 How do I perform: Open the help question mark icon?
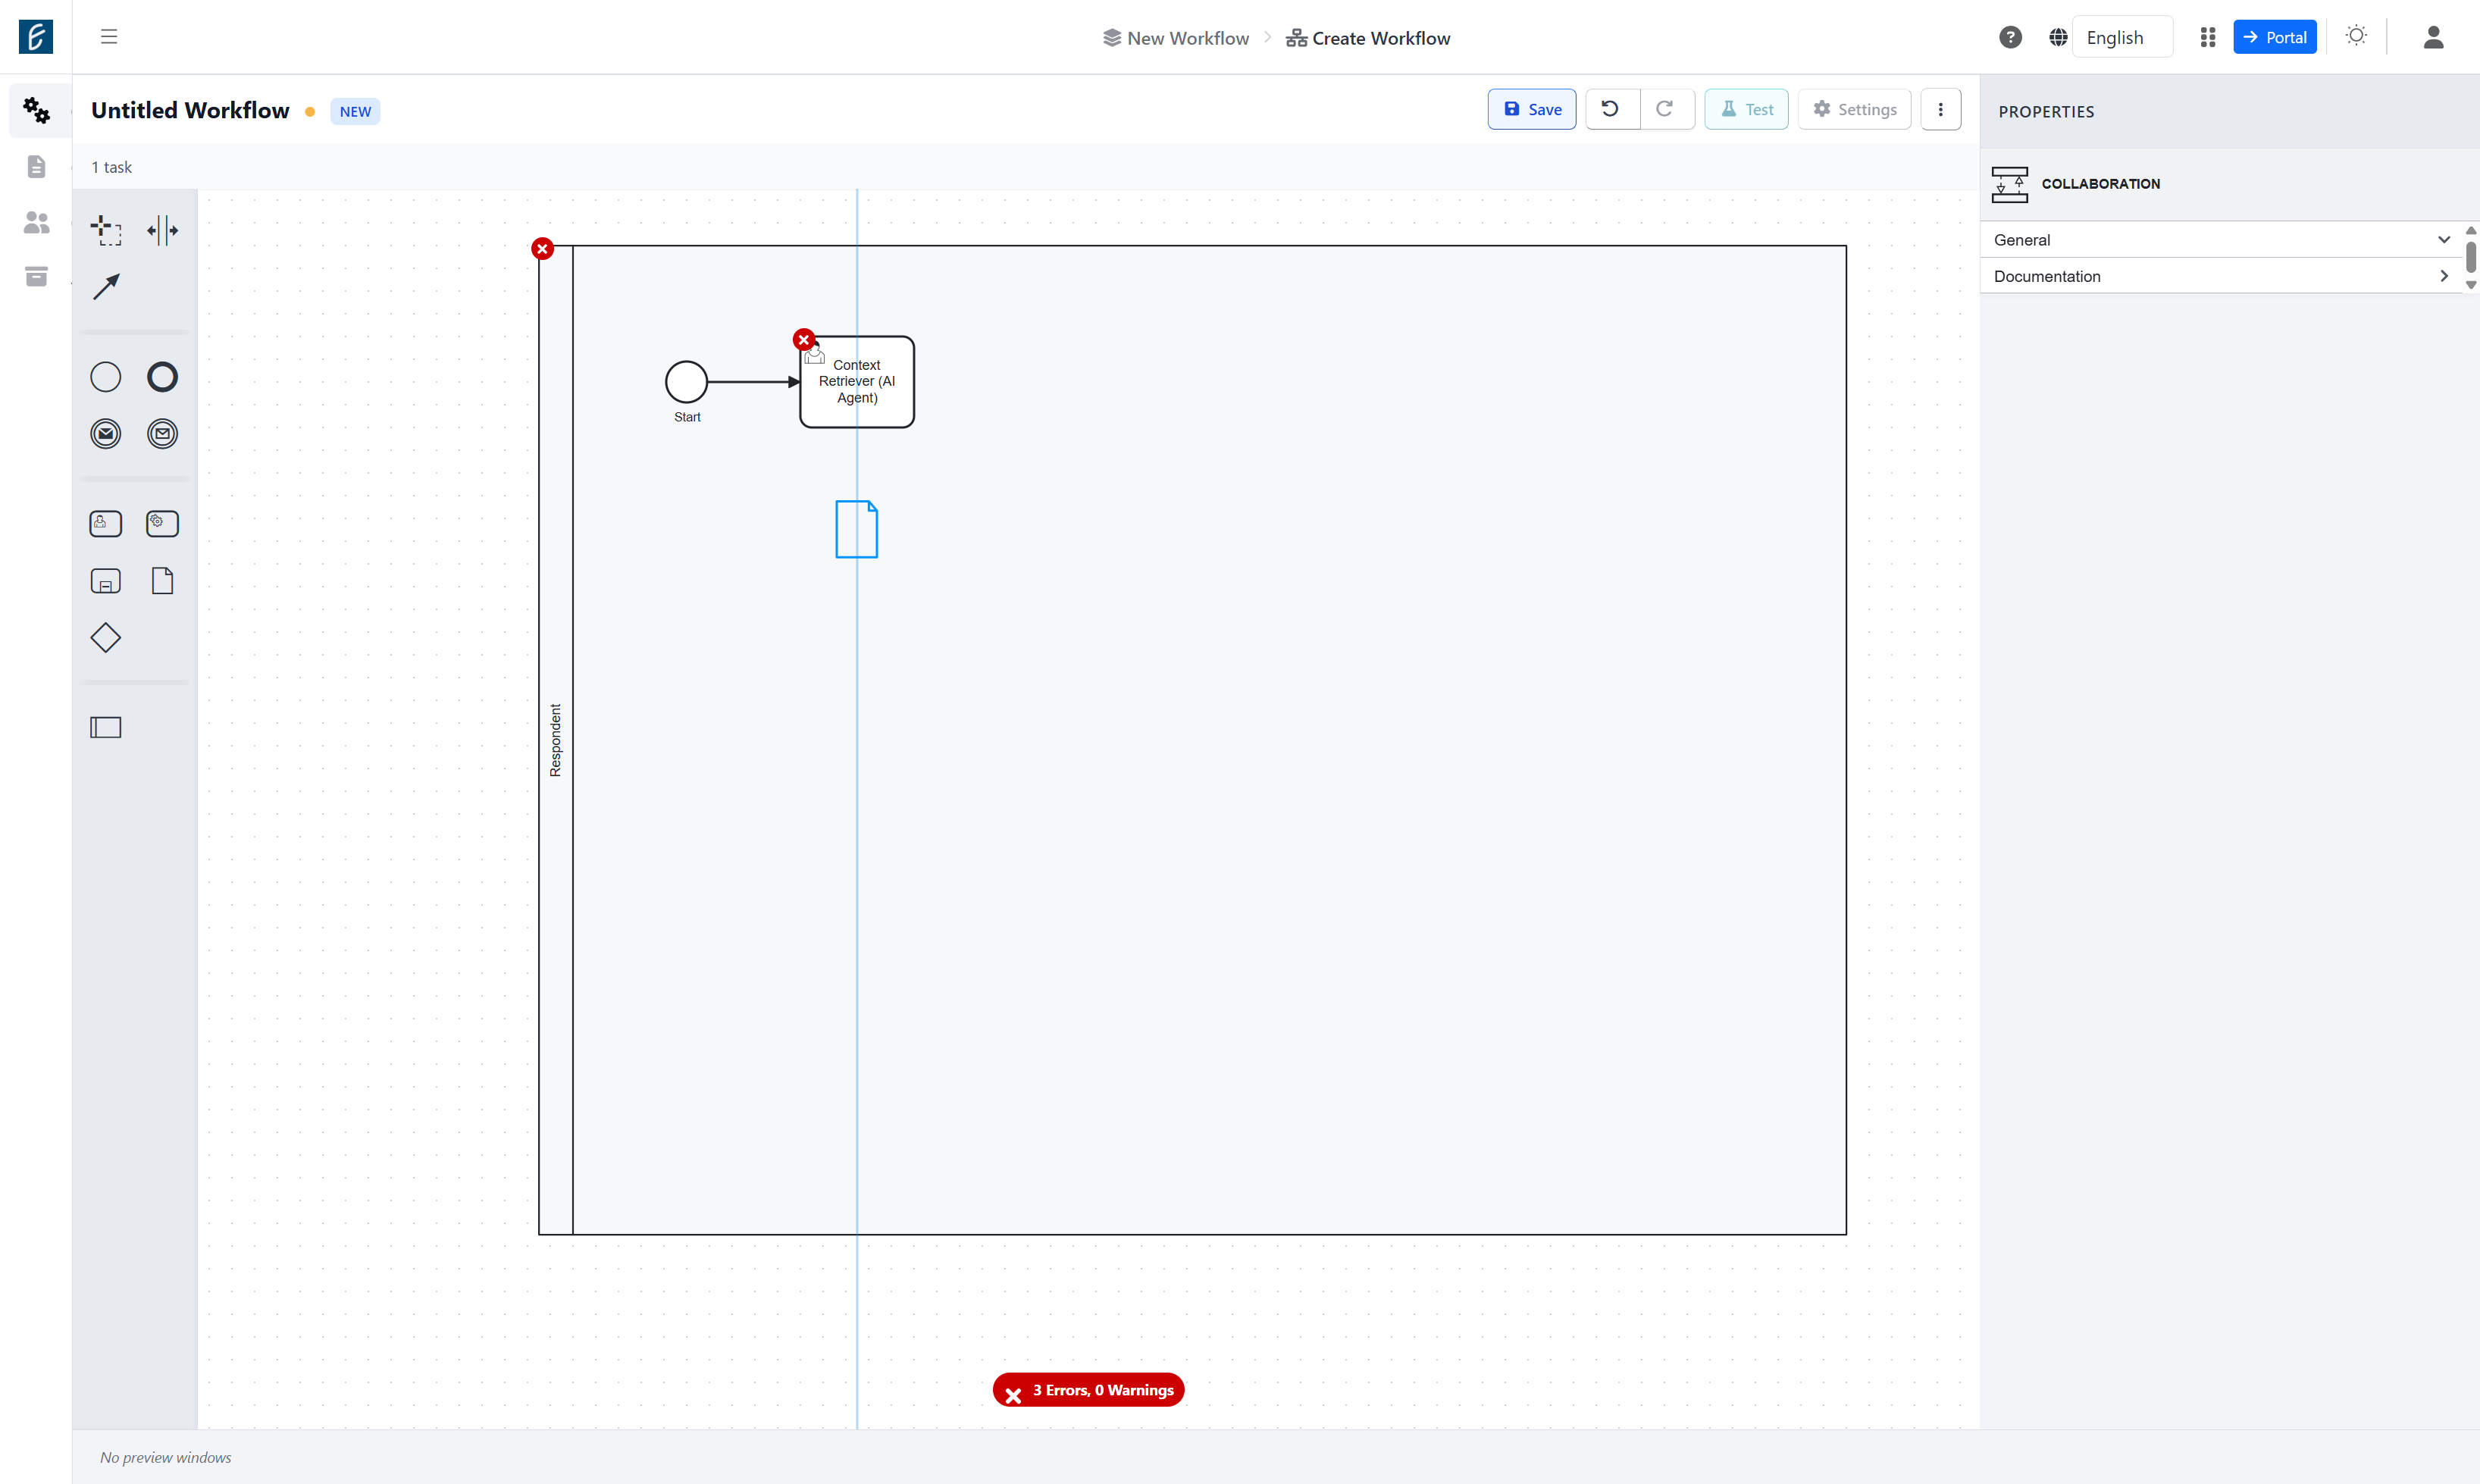tap(2011, 37)
